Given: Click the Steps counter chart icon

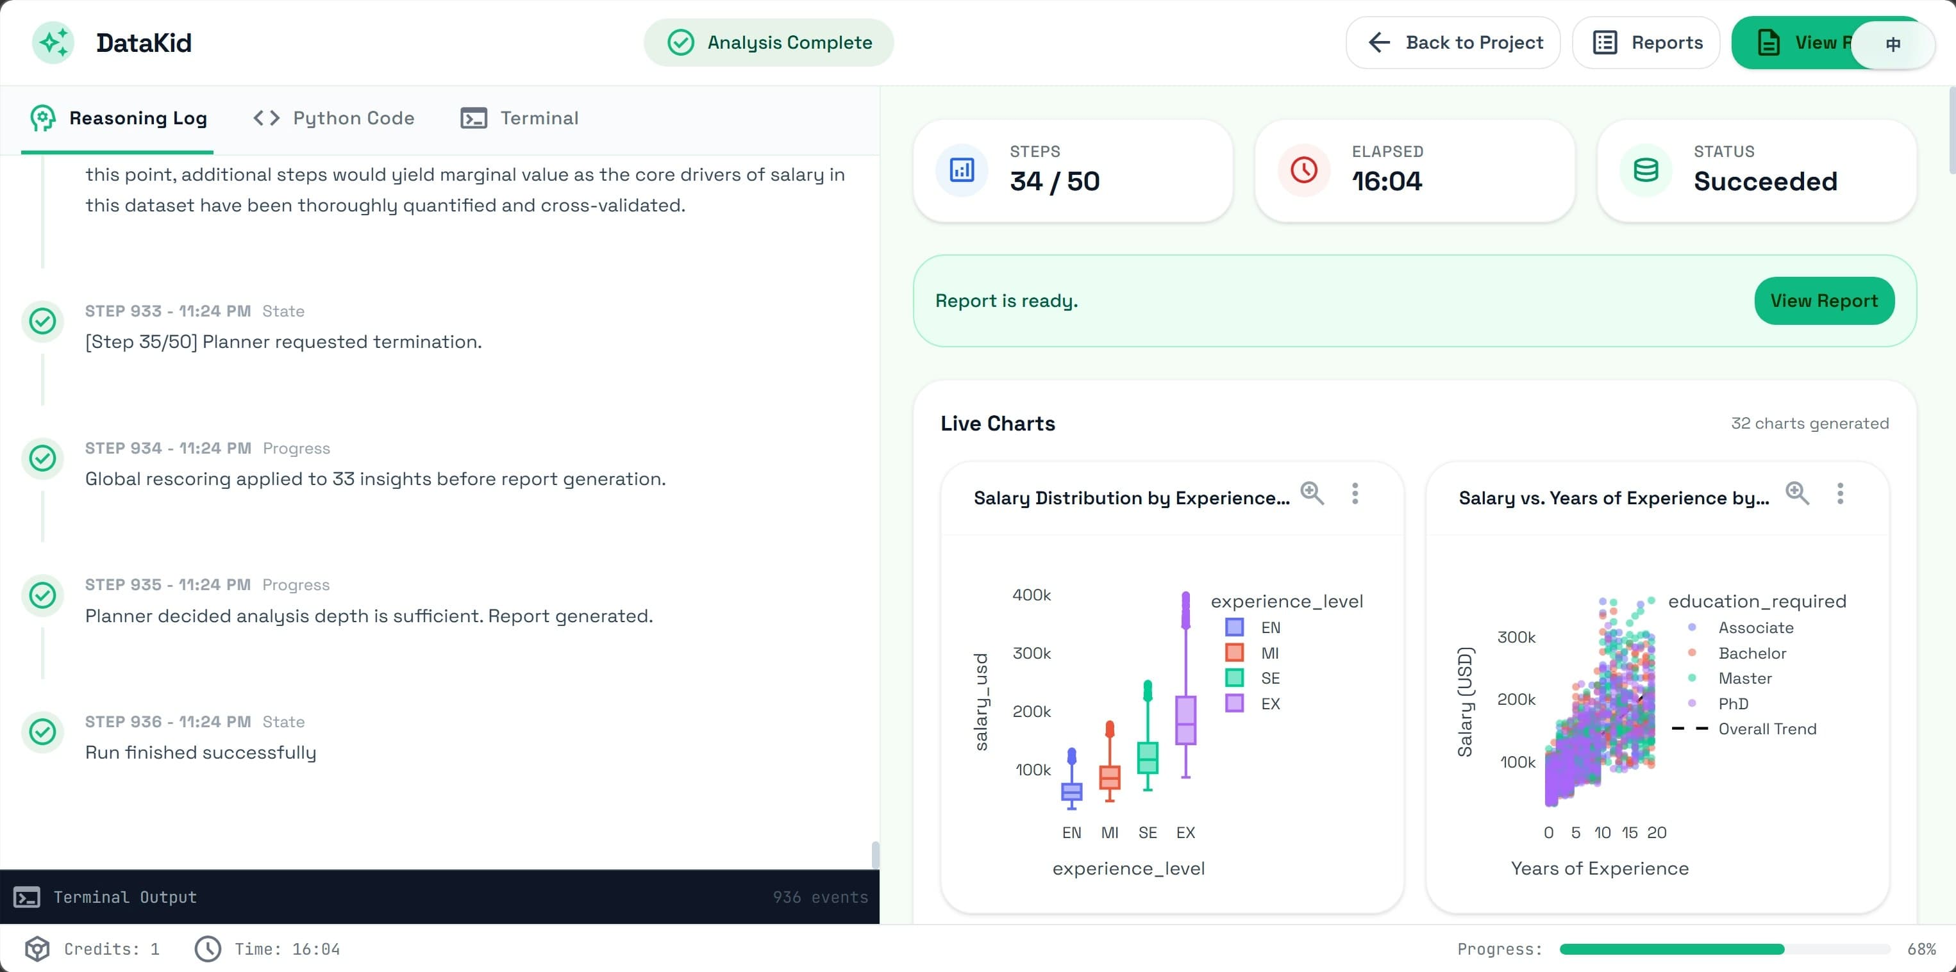Looking at the screenshot, I should point(961,170).
